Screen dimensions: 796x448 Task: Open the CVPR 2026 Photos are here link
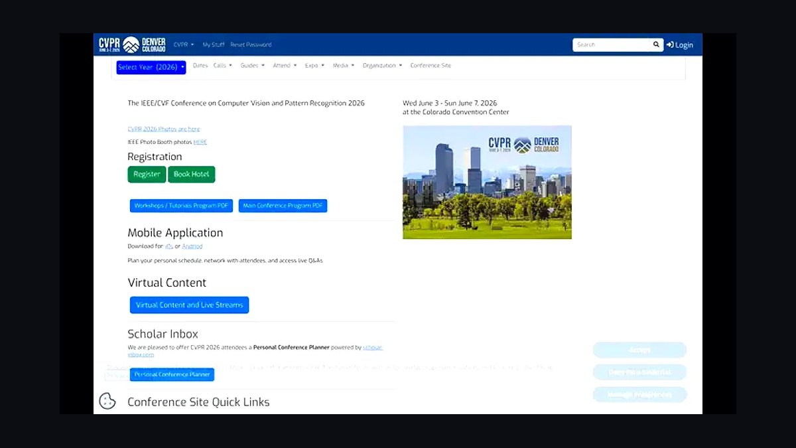(x=164, y=129)
